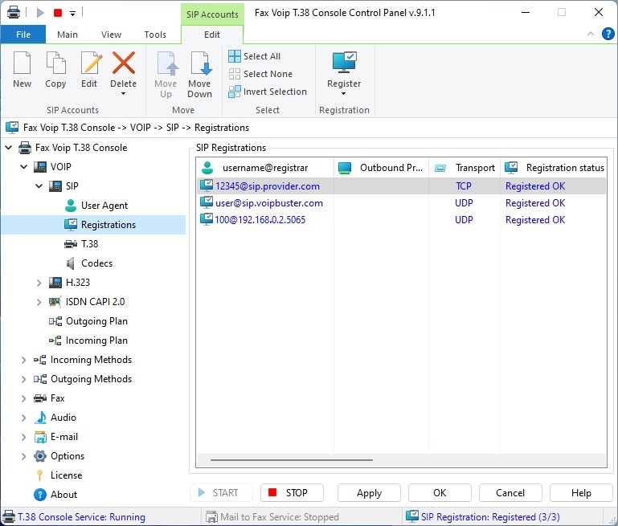Viewport: 618px width, 526px height.
Task: Sort by Registration status column header
Action: point(554,168)
